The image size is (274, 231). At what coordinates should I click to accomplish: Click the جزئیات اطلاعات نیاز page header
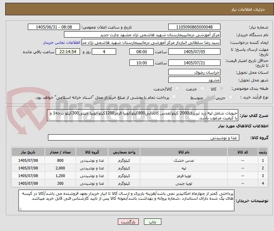click(248, 9)
